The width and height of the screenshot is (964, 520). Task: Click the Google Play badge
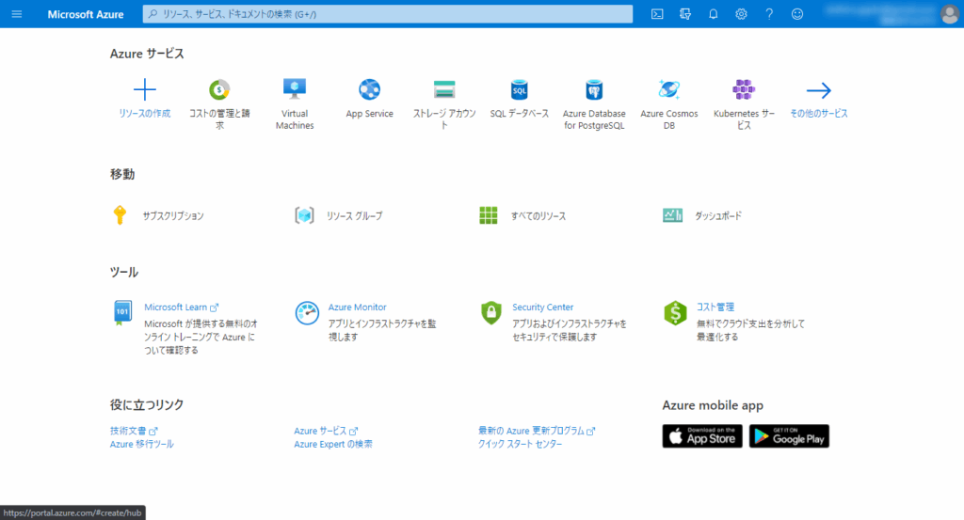point(789,436)
